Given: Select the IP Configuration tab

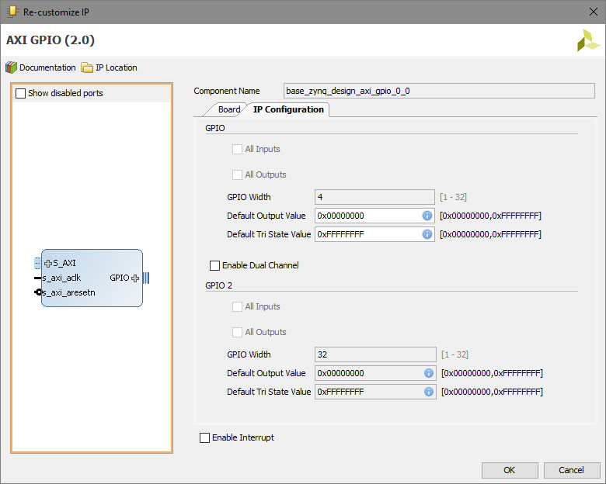Looking at the screenshot, I should pos(288,109).
